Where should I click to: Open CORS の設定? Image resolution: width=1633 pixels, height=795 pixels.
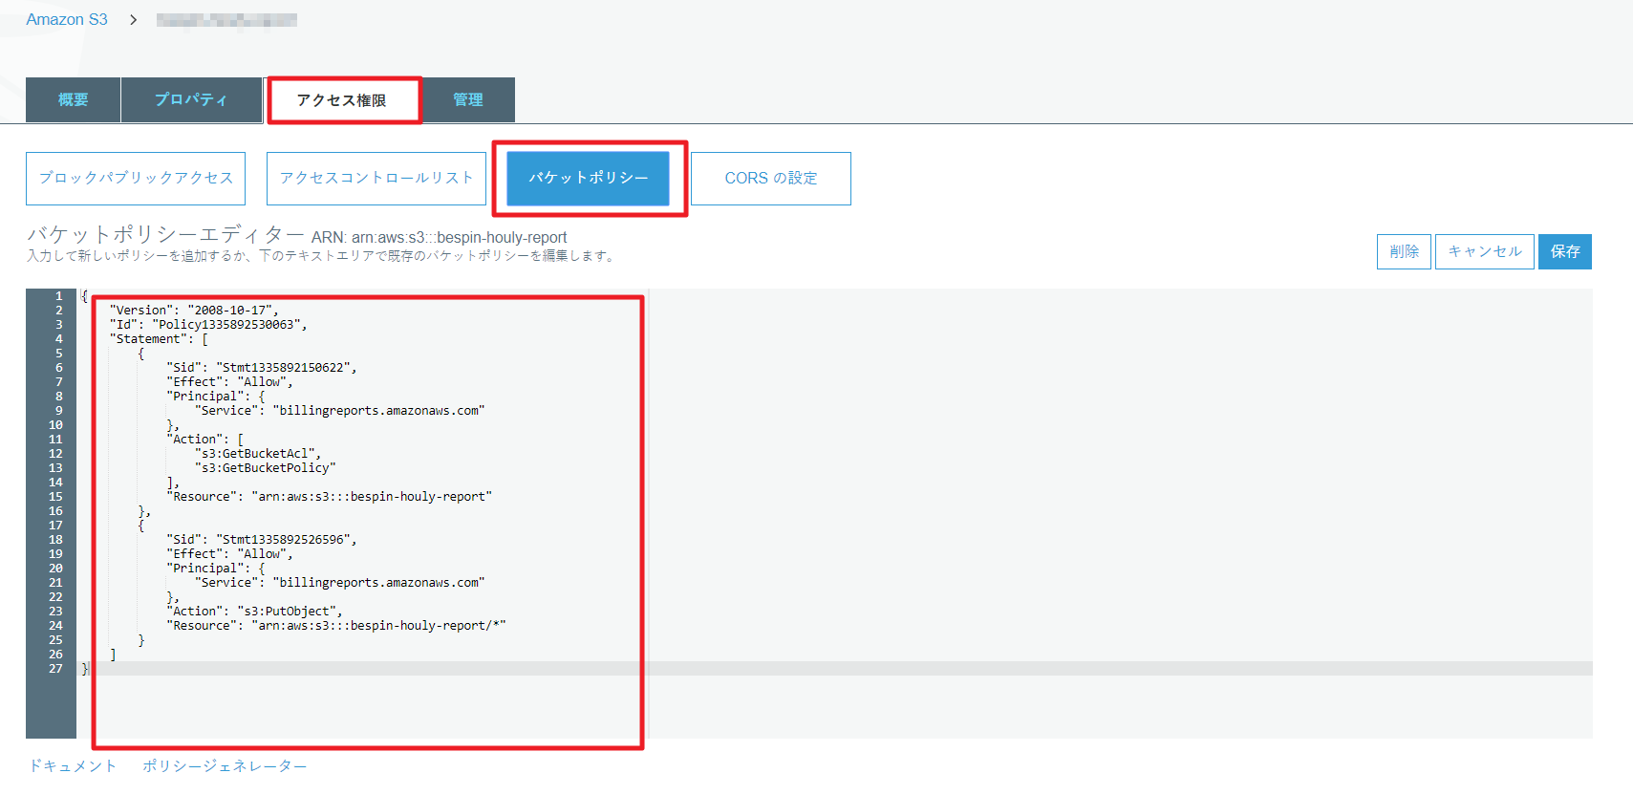tap(770, 178)
